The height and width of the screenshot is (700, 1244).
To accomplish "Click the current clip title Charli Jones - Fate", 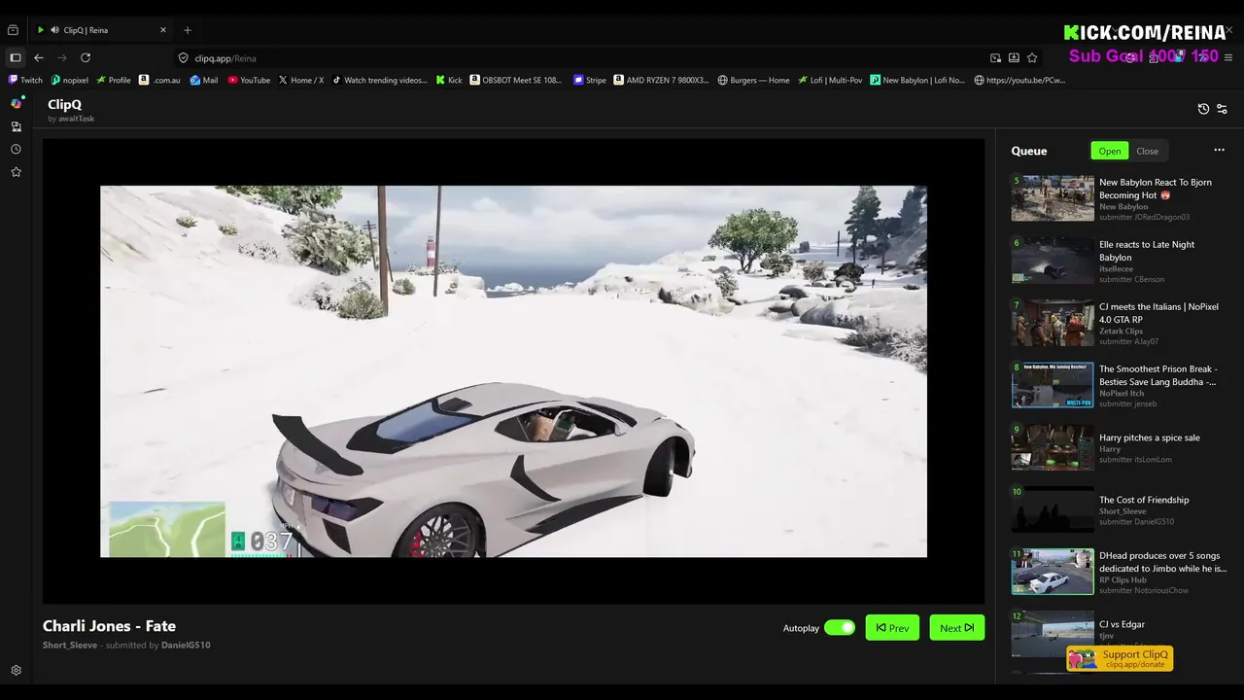I will (x=109, y=626).
